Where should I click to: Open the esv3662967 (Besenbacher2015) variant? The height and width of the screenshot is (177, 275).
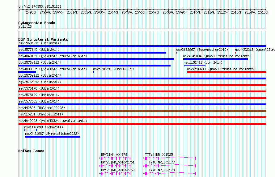pyautogui.click(x=202, y=50)
